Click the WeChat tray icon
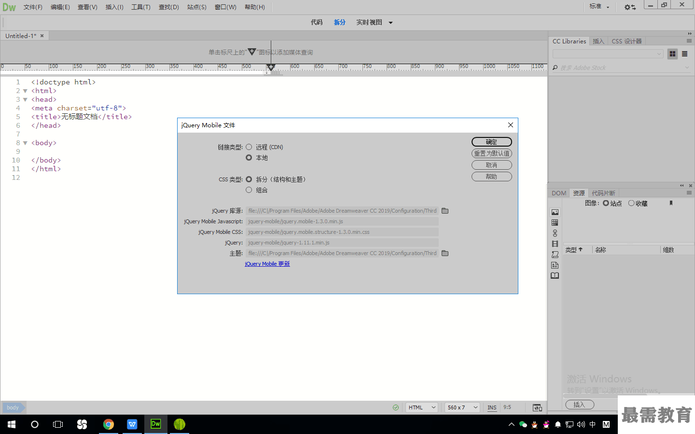Image resolution: width=695 pixels, height=434 pixels. coord(523,424)
